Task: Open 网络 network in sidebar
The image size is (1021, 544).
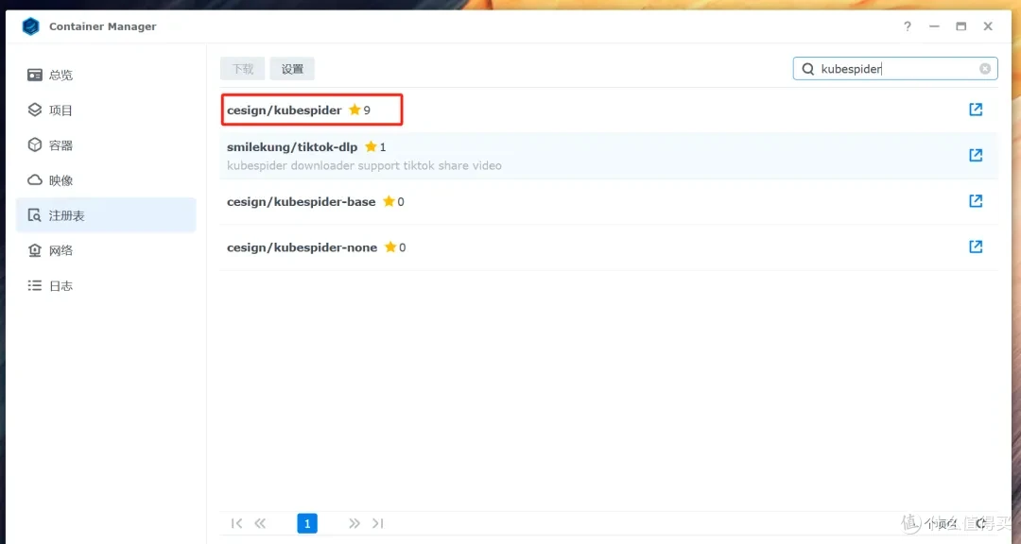Action: [106, 250]
